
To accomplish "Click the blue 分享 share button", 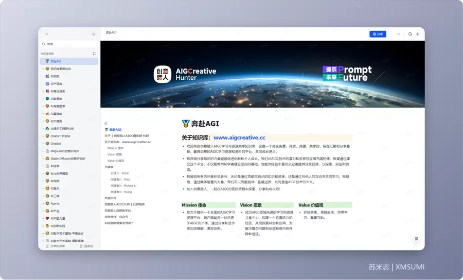I will click(378, 34).
